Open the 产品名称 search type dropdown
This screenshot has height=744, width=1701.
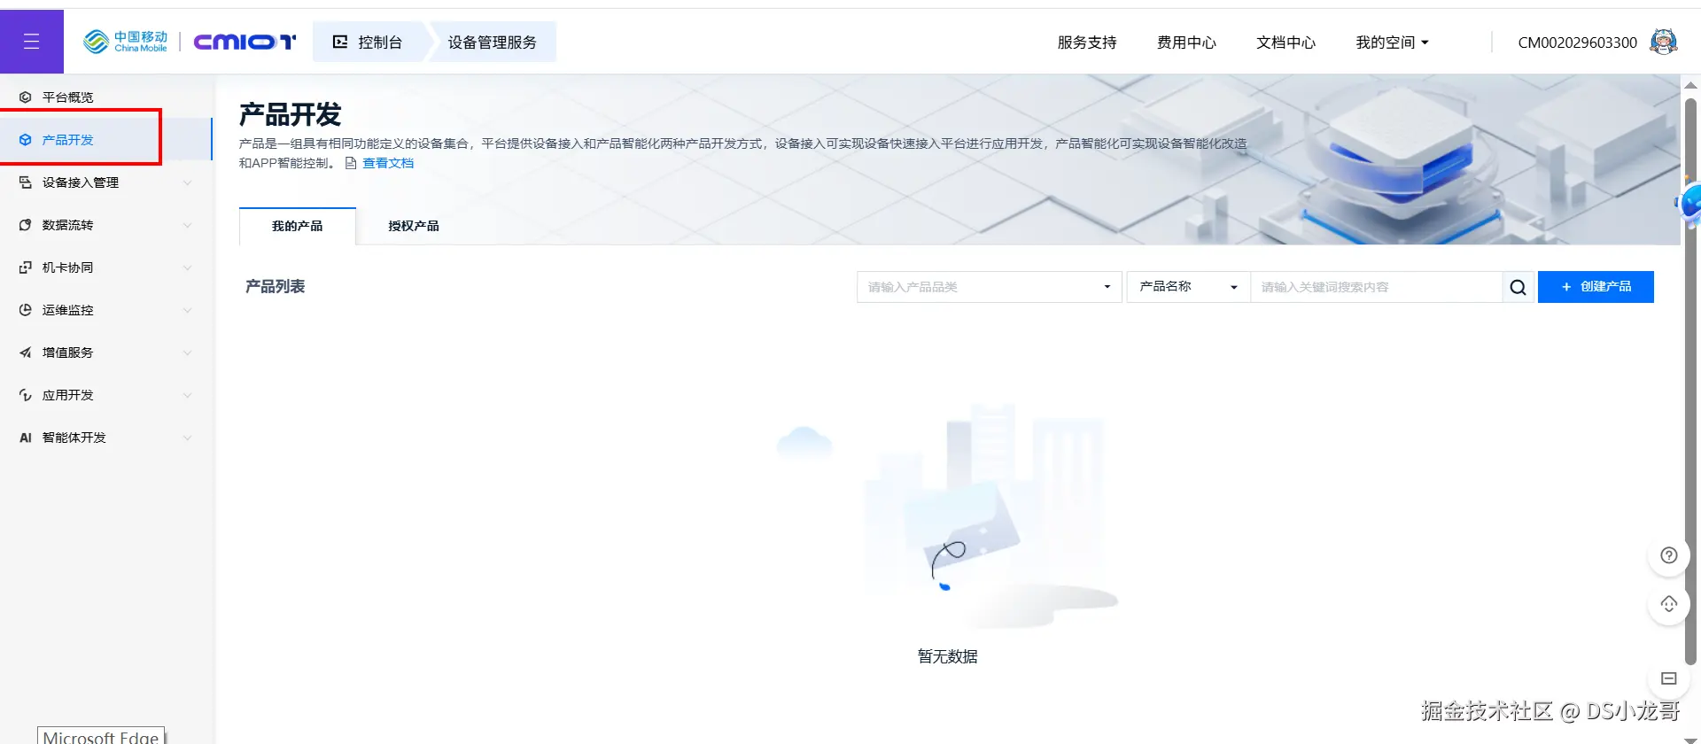(x=1188, y=287)
